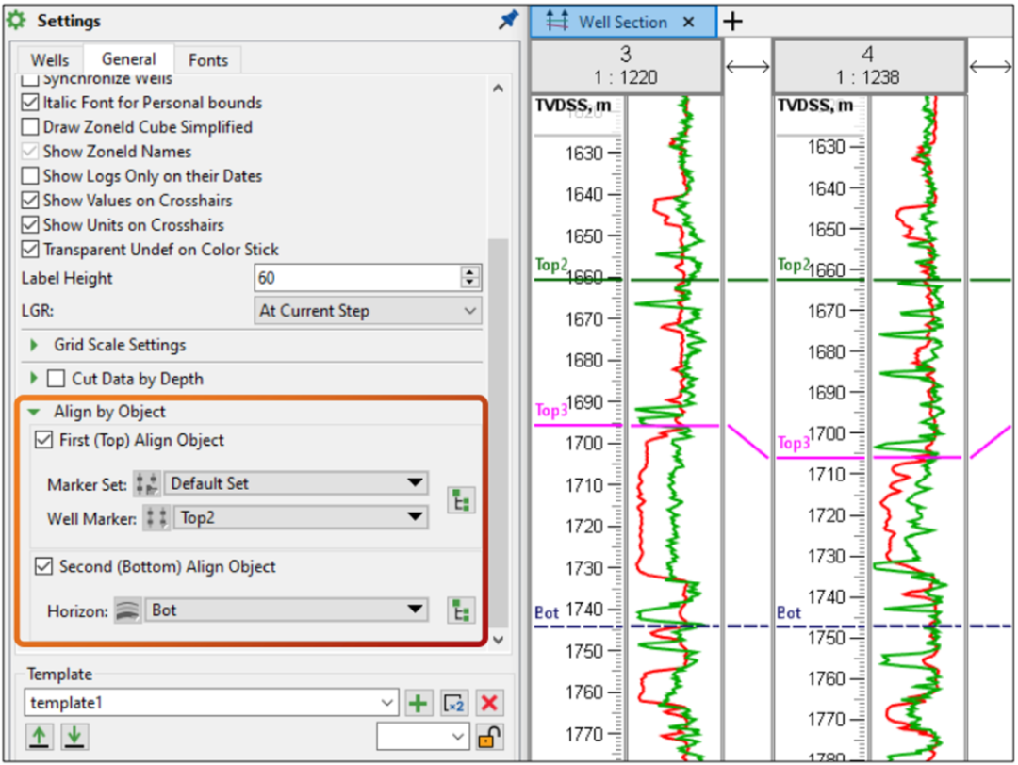Click the Horizon object type icon
Screen dimensions: 1018x765
(128, 610)
